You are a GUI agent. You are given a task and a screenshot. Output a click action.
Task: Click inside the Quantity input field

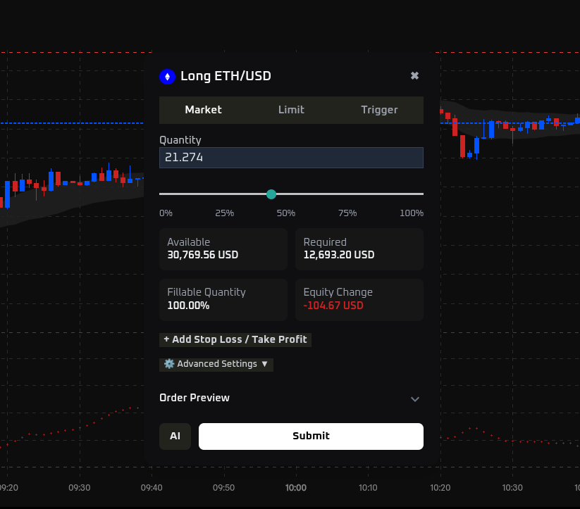tap(291, 157)
